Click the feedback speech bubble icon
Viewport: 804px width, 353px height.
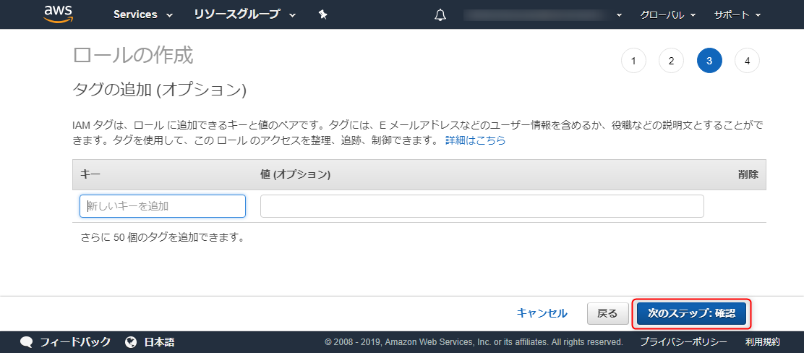[27, 342]
